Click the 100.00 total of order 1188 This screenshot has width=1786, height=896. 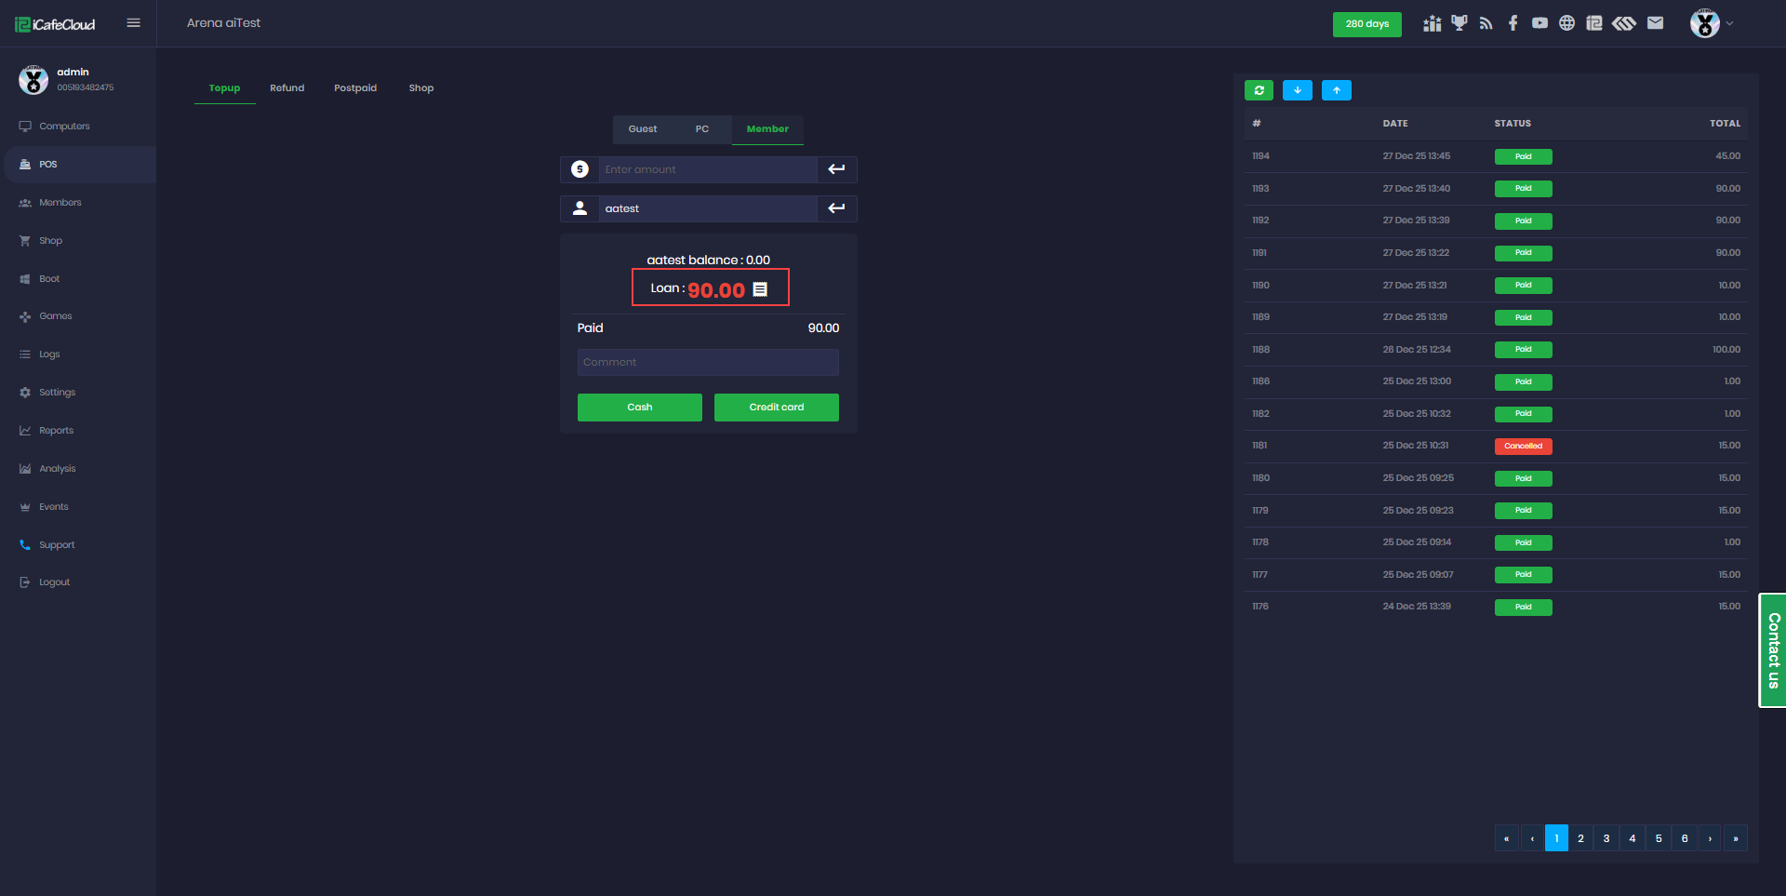pyautogui.click(x=1726, y=350)
